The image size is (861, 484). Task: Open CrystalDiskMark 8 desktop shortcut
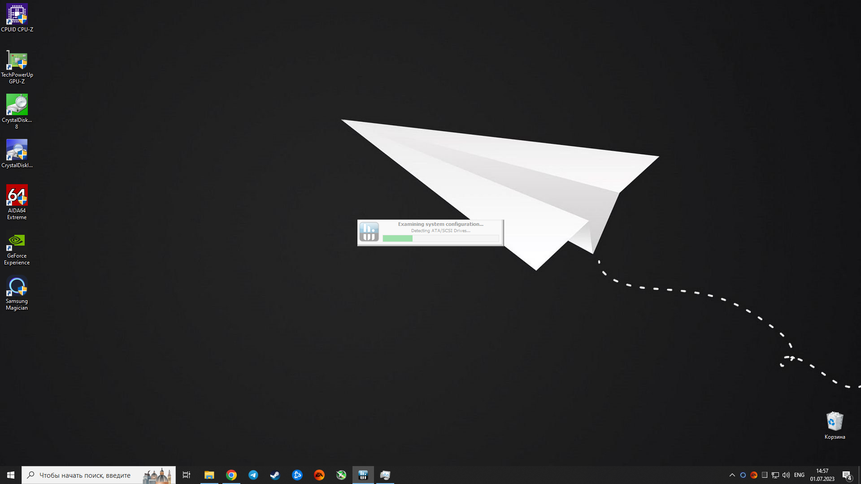point(17,106)
